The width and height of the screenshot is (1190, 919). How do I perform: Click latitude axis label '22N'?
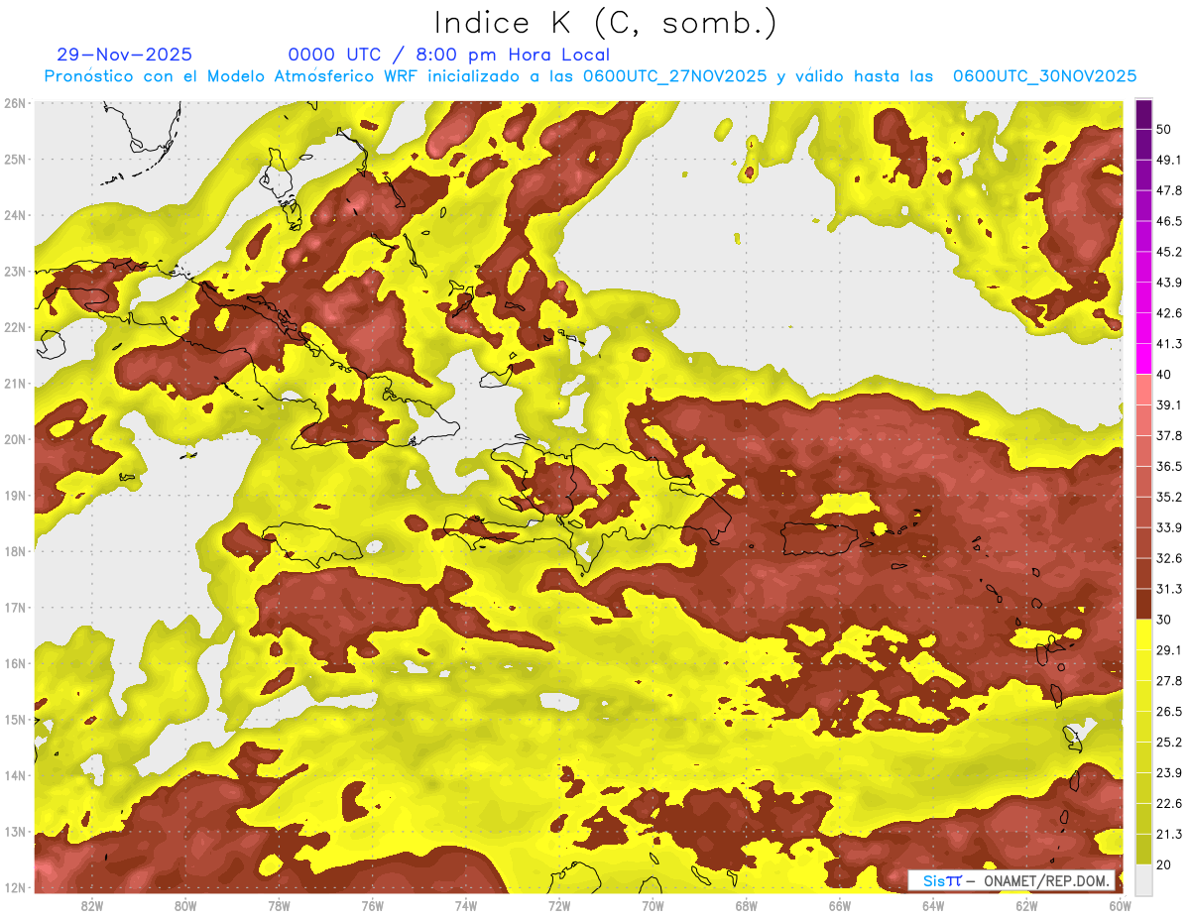[15, 327]
